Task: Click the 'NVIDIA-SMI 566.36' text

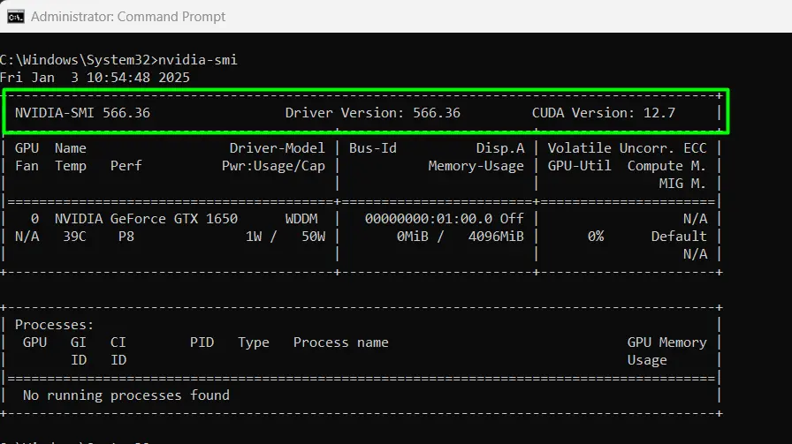Action: point(82,113)
